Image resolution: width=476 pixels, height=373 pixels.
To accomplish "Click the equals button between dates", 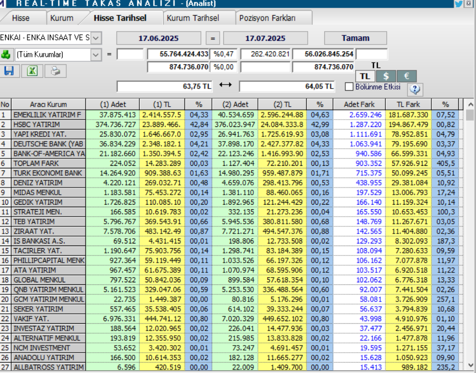I will click(213, 38).
